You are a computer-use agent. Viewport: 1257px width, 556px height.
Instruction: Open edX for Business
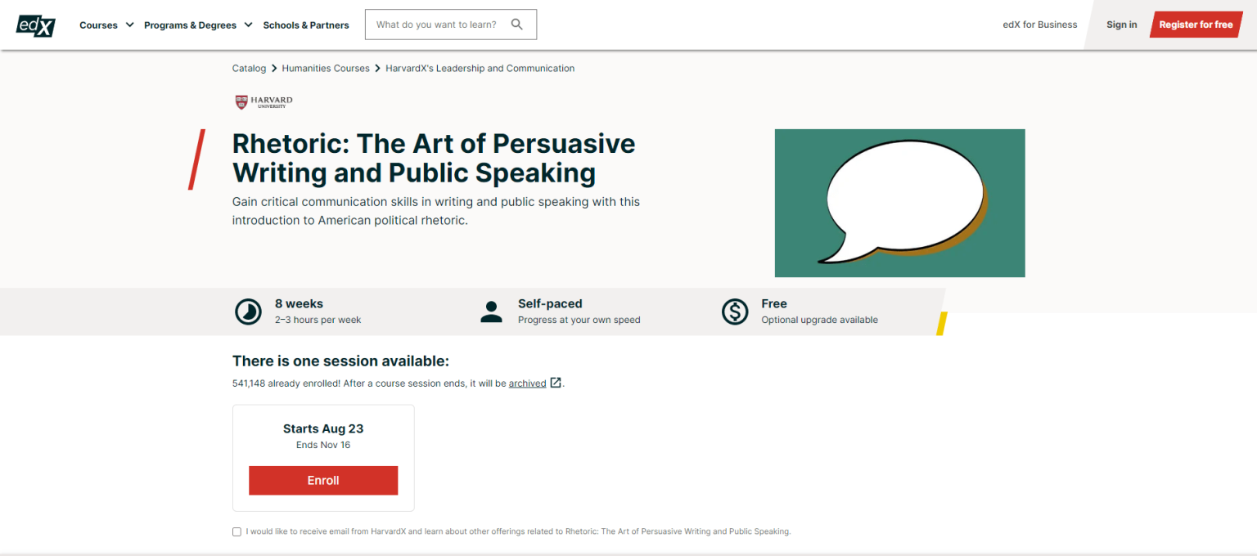[x=1039, y=25]
